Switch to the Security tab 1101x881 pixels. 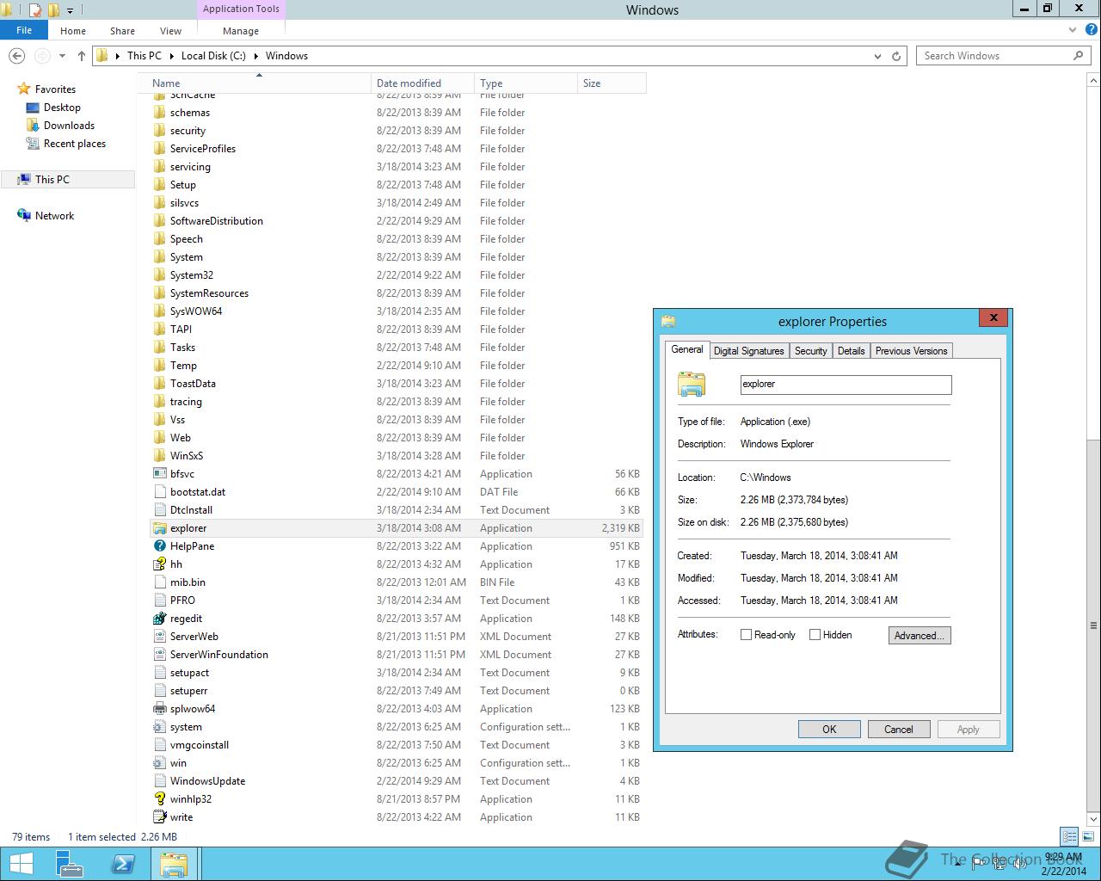tap(810, 351)
